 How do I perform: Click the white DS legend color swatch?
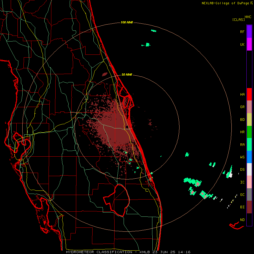tap(249, 169)
